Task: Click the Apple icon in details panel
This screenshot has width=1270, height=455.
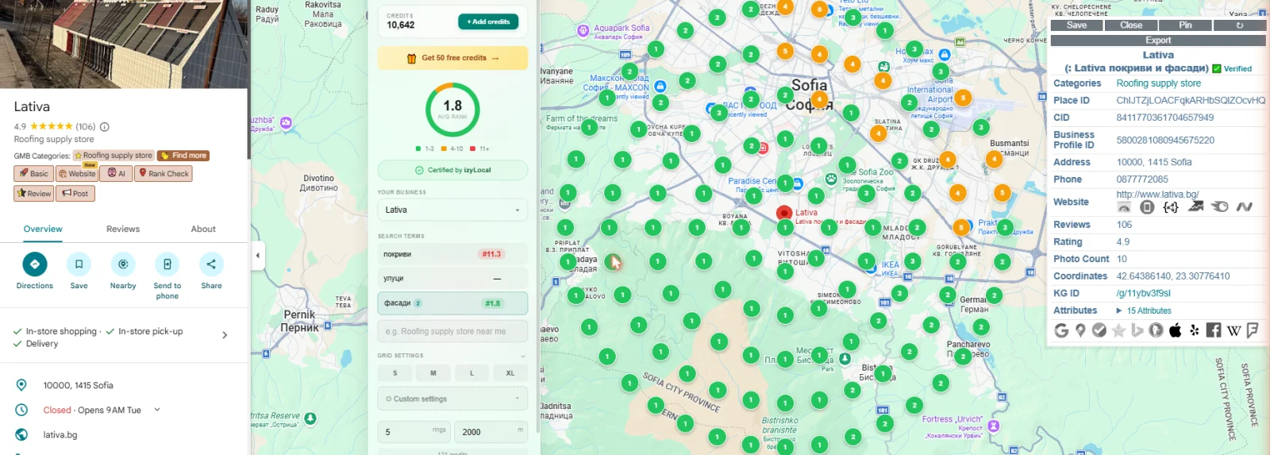Action: (1176, 330)
